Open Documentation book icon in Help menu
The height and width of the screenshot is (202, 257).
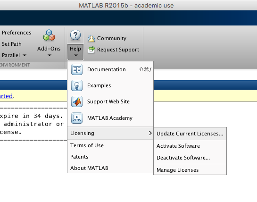click(x=77, y=69)
